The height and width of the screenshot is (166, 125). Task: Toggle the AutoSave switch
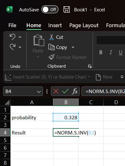pyautogui.click(x=50, y=9)
